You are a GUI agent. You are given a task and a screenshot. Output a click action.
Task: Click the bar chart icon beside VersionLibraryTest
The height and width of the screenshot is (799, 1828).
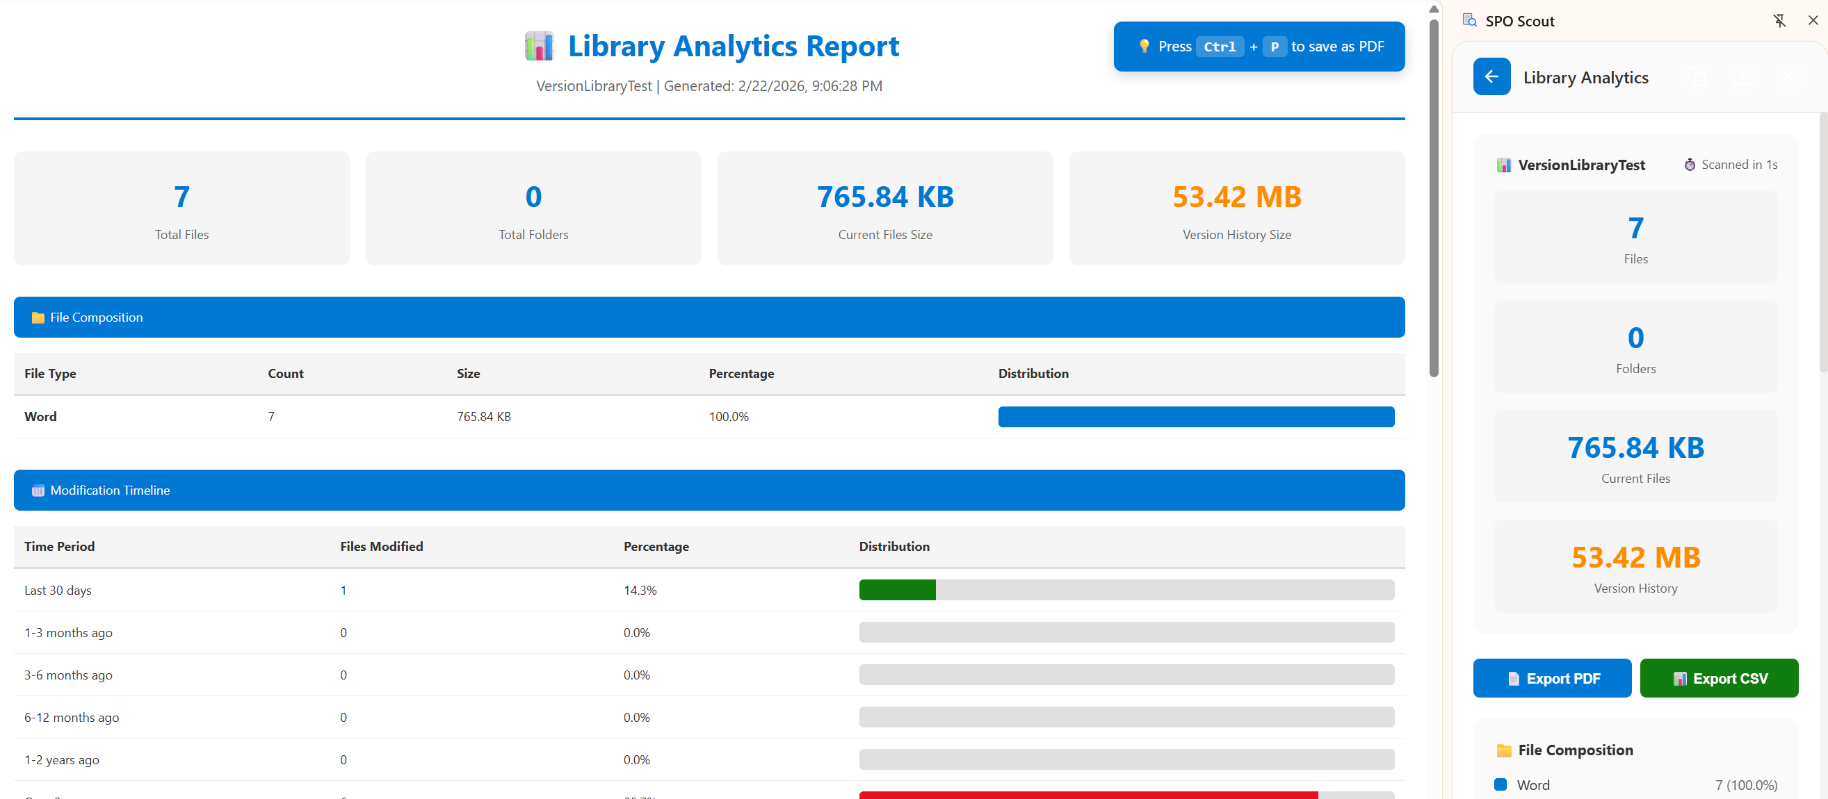tap(1505, 165)
